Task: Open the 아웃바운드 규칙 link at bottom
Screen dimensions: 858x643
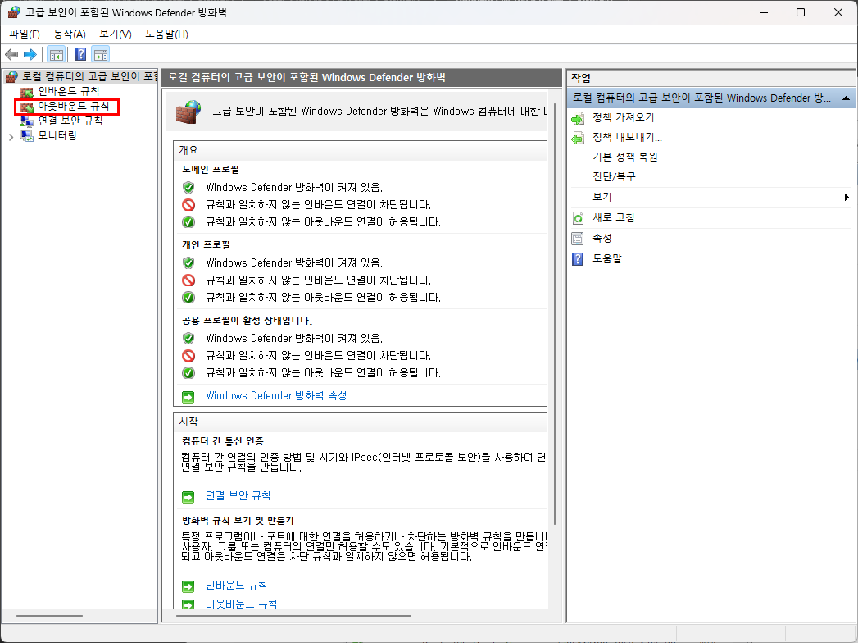Action: tap(241, 604)
